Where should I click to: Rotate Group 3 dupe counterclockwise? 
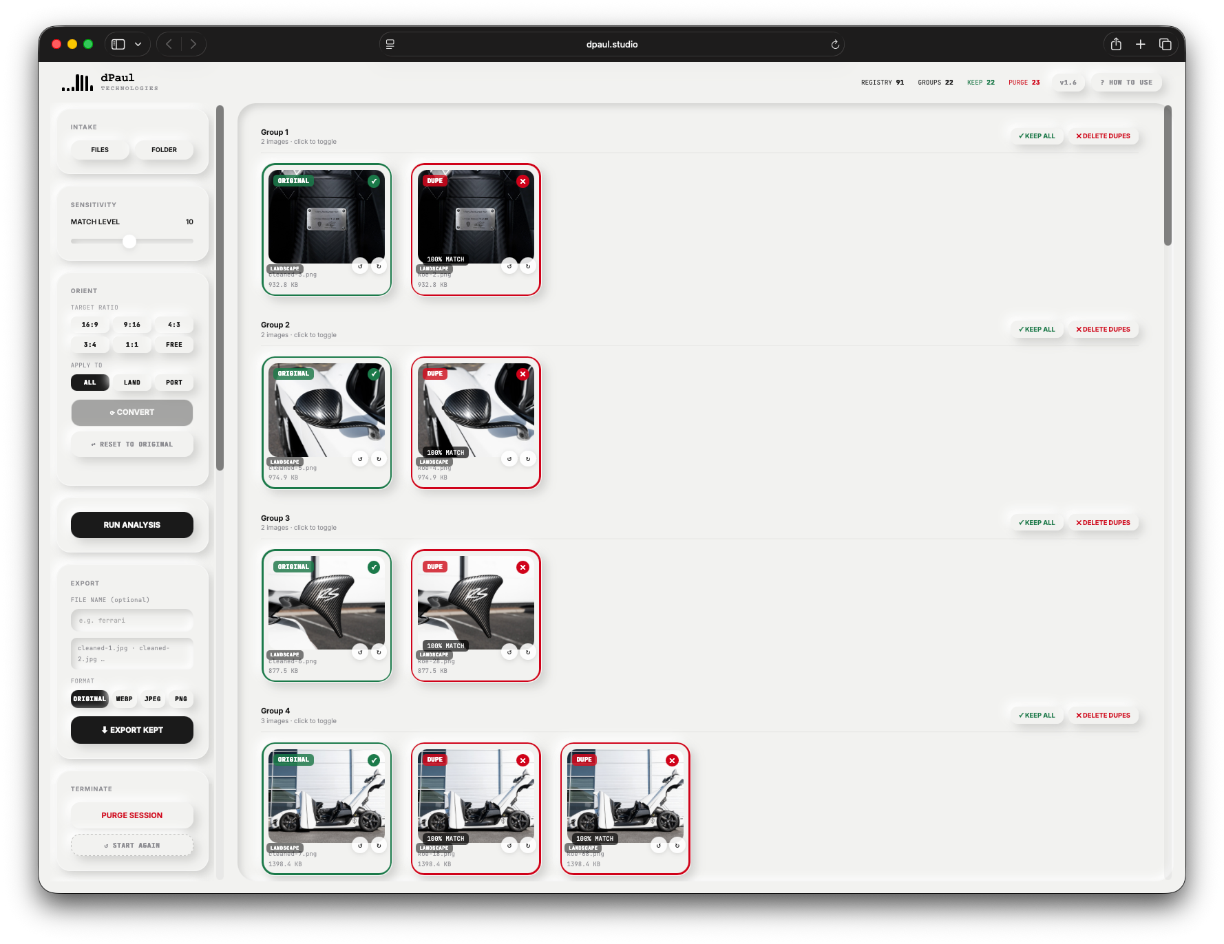[x=509, y=652]
